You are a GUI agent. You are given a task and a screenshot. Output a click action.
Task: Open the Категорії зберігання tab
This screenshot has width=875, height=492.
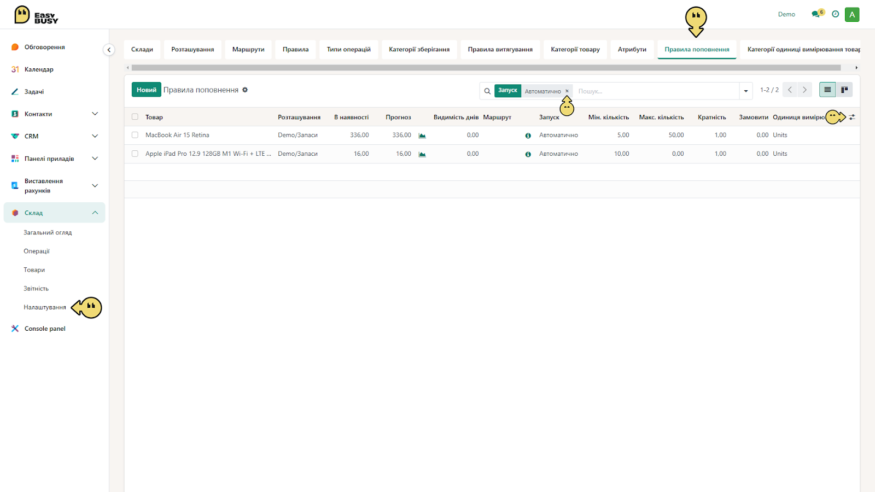click(x=419, y=49)
